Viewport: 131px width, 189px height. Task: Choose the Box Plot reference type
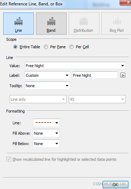coord(116,24)
